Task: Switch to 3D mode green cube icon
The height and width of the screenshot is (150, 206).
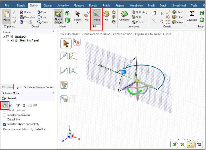Action: (x=67, y=20)
